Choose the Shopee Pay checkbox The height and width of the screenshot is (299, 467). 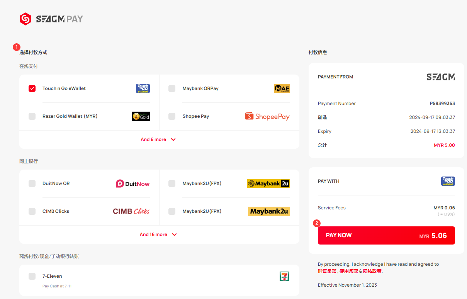[172, 116]
